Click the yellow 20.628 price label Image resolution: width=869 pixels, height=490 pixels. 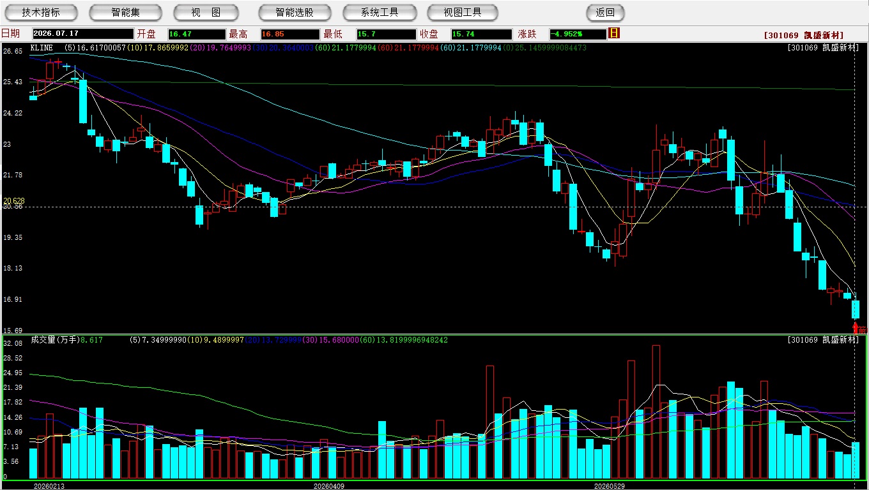click(14, 200)
